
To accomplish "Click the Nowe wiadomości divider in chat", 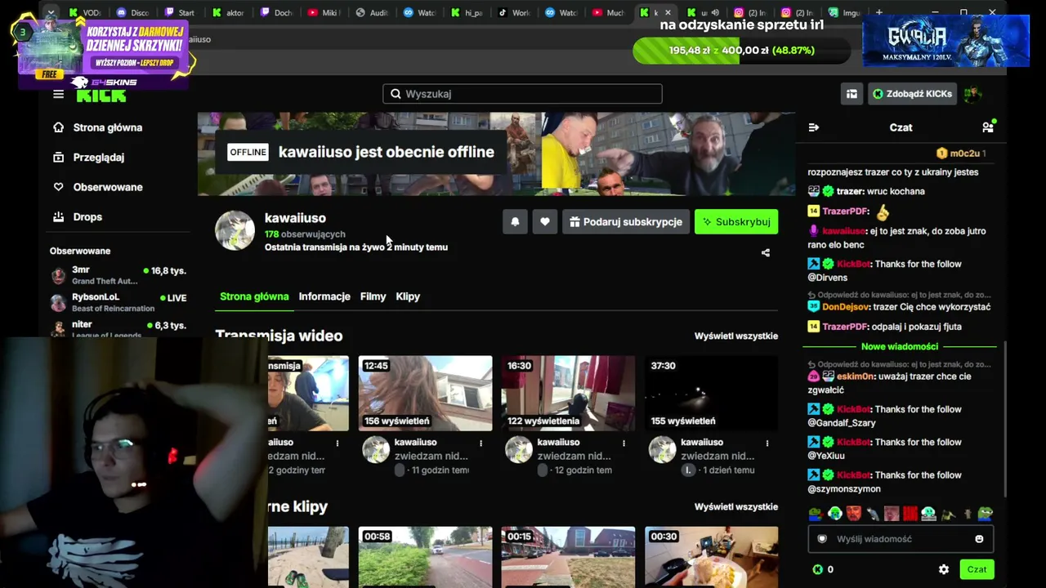I will click(x=900, y=346).
